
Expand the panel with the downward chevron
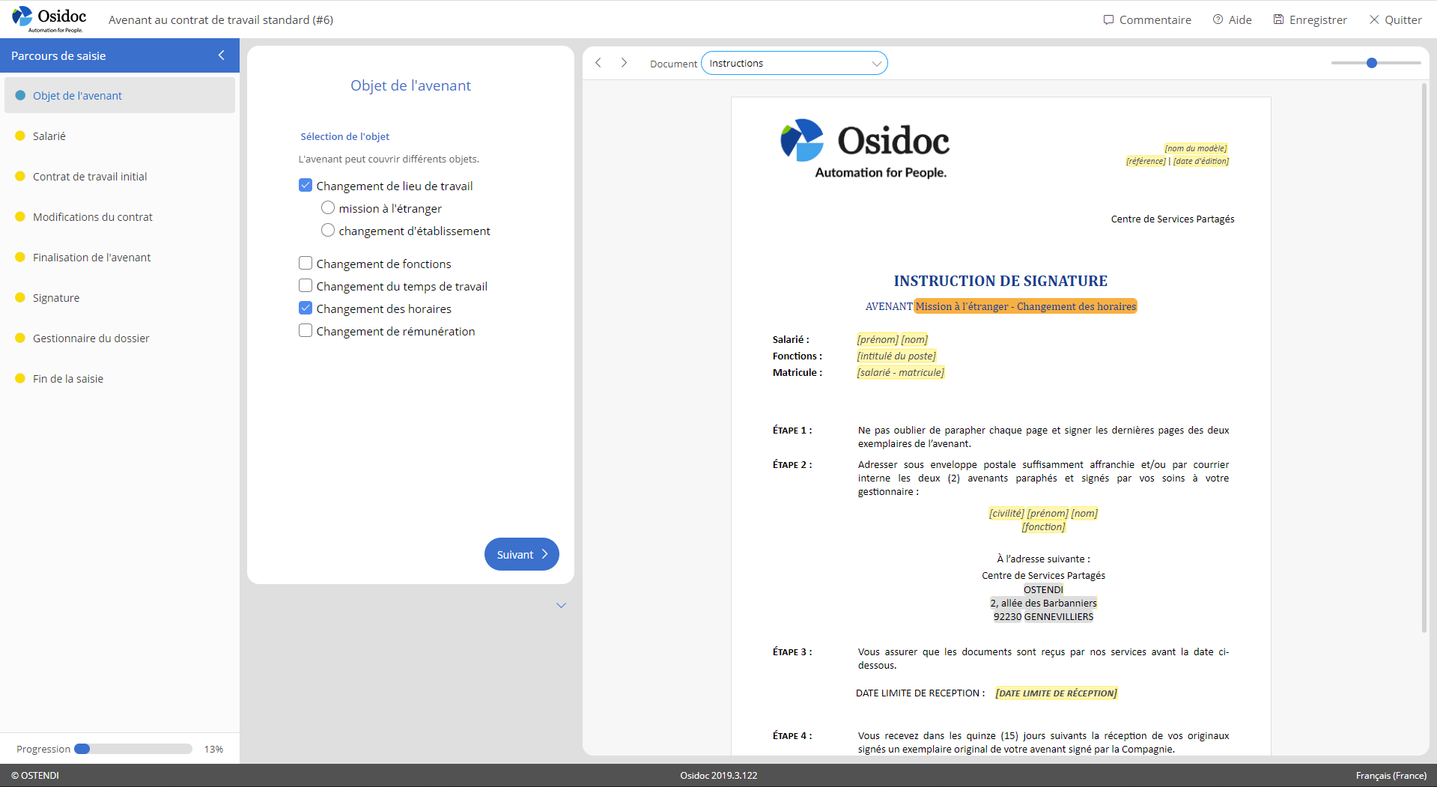click(x=561, y=605)
